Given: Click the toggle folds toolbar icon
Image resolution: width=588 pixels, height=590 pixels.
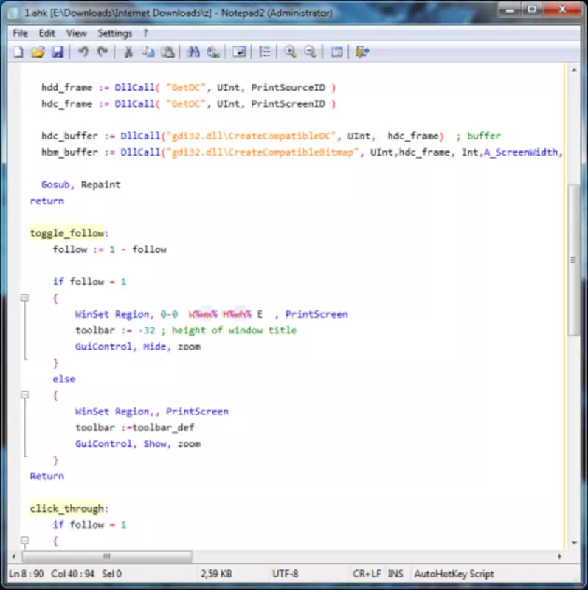Looking at the screenshot, I should coord(265,52).
